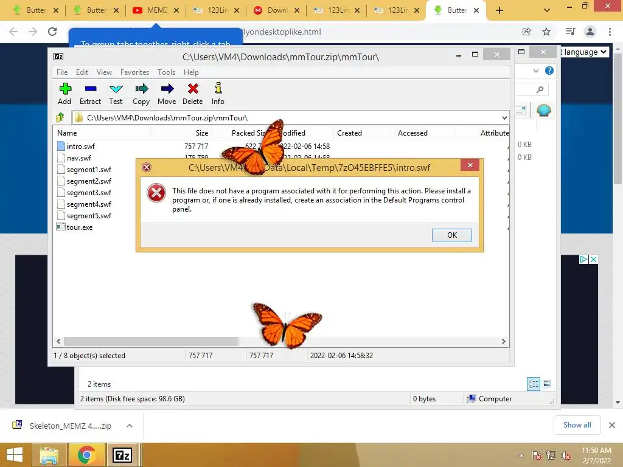The height and width of the screenshot is (467, 623).
Task: Close the Chrome downloads bar
Action: click(612, 425)
